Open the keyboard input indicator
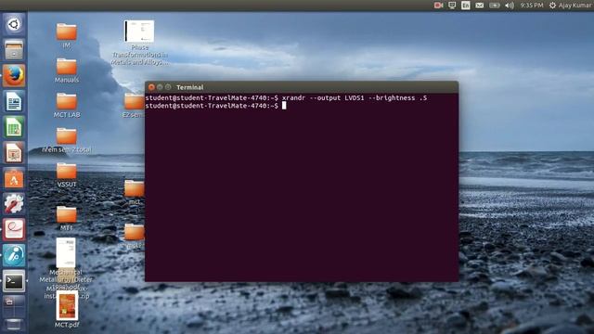The width and height of the screenshot is (594, 334). pyautogui.click(x=466, y=6)
